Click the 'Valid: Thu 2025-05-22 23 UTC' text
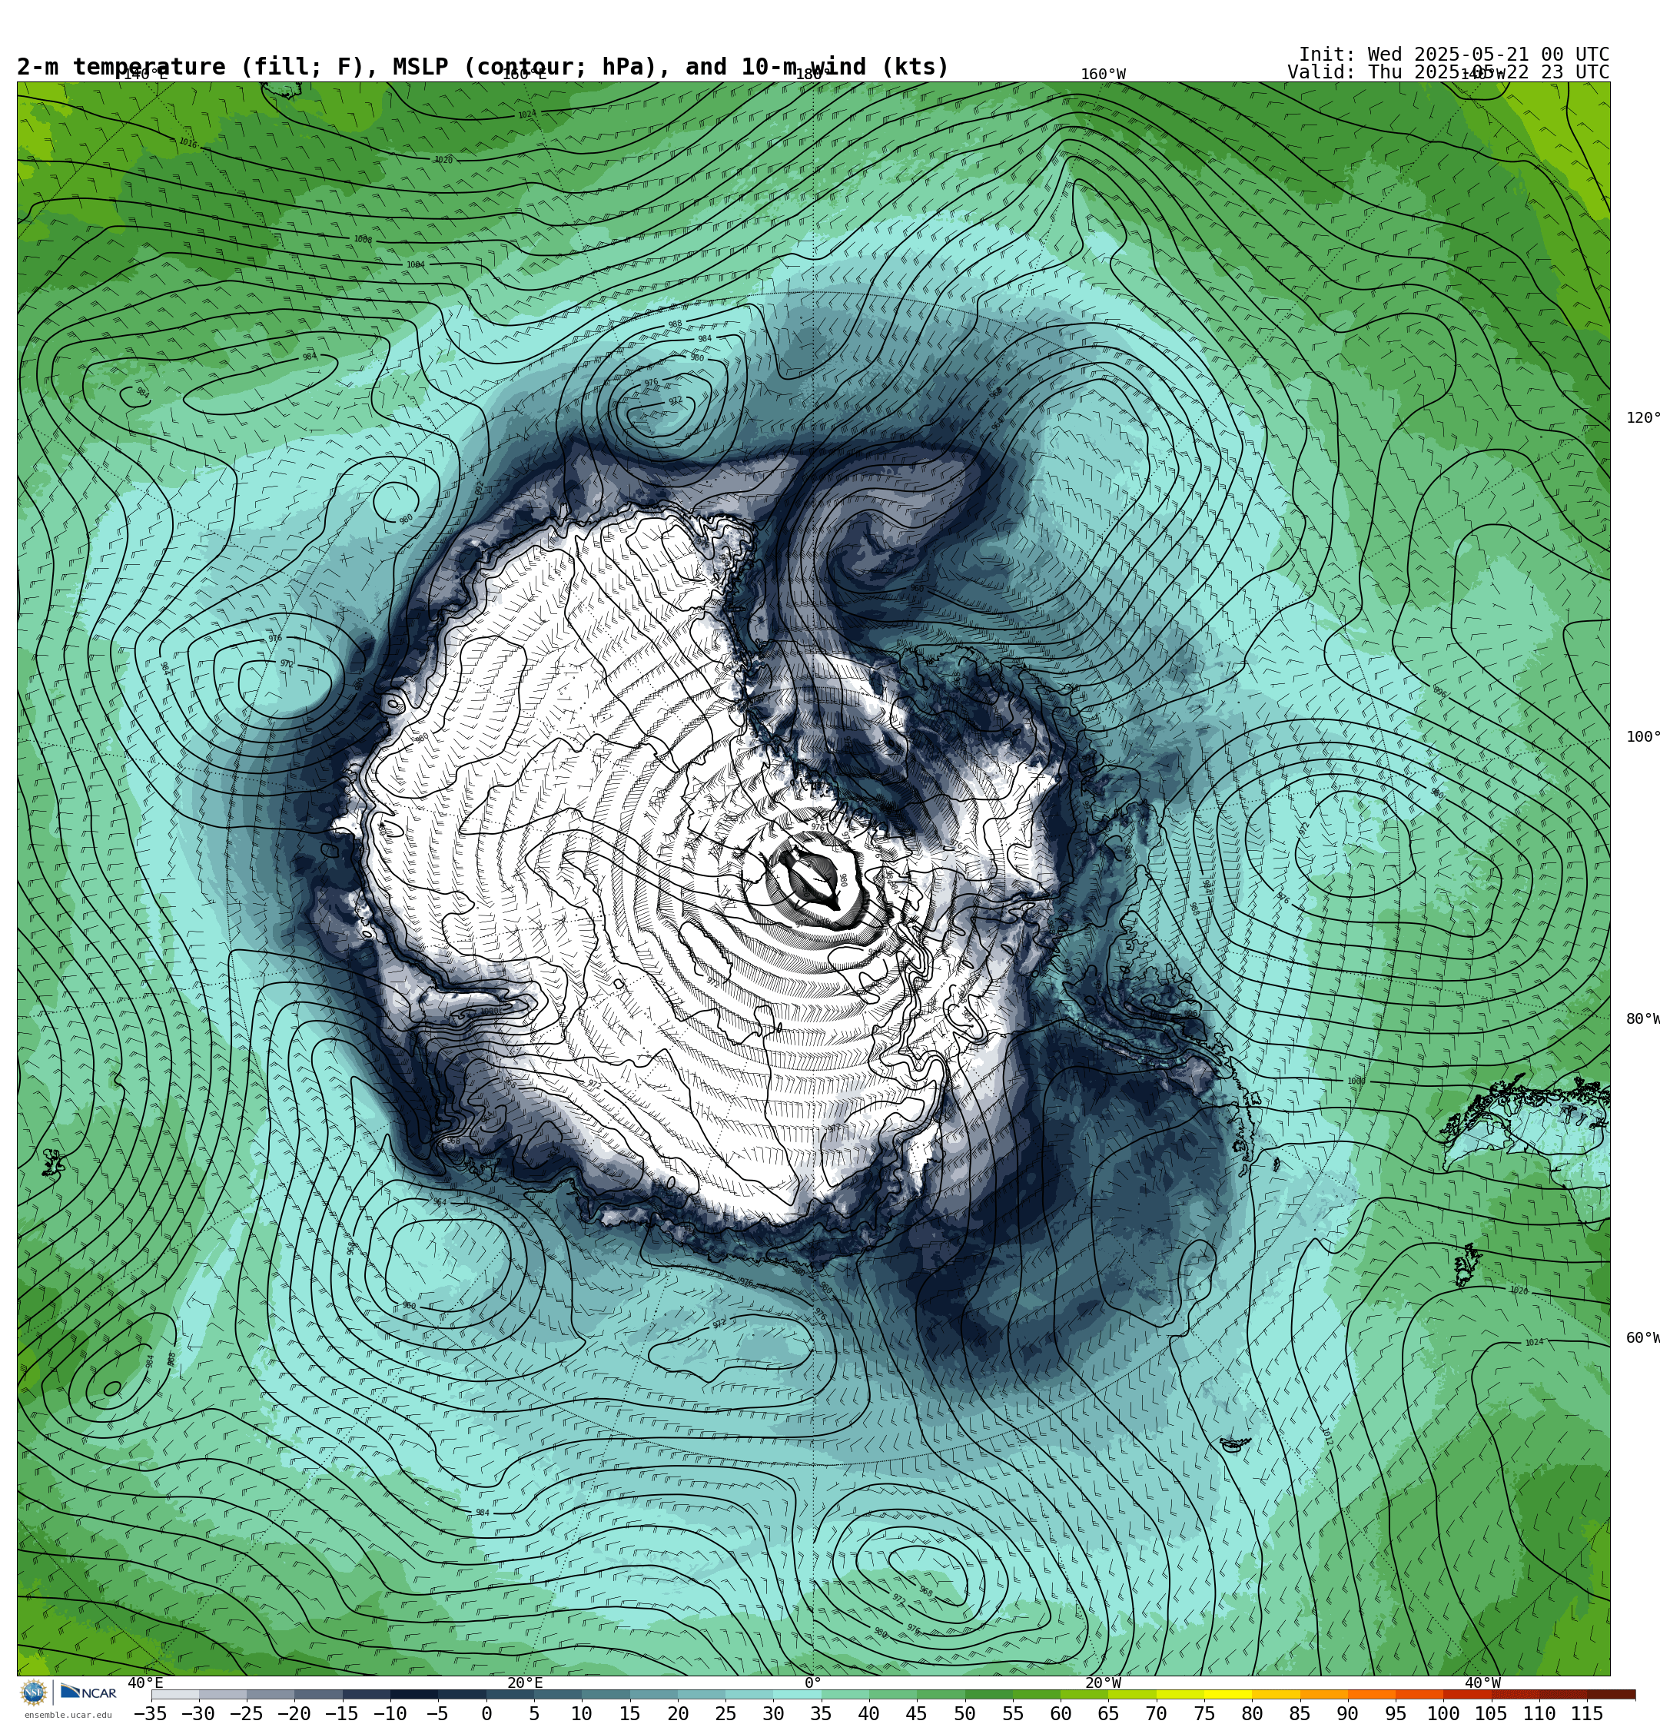 click(x=1448, y=72)
